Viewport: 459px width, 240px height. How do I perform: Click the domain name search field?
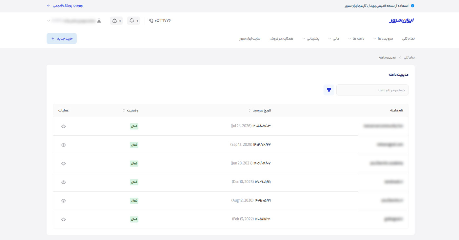click(x=372, y=90)
